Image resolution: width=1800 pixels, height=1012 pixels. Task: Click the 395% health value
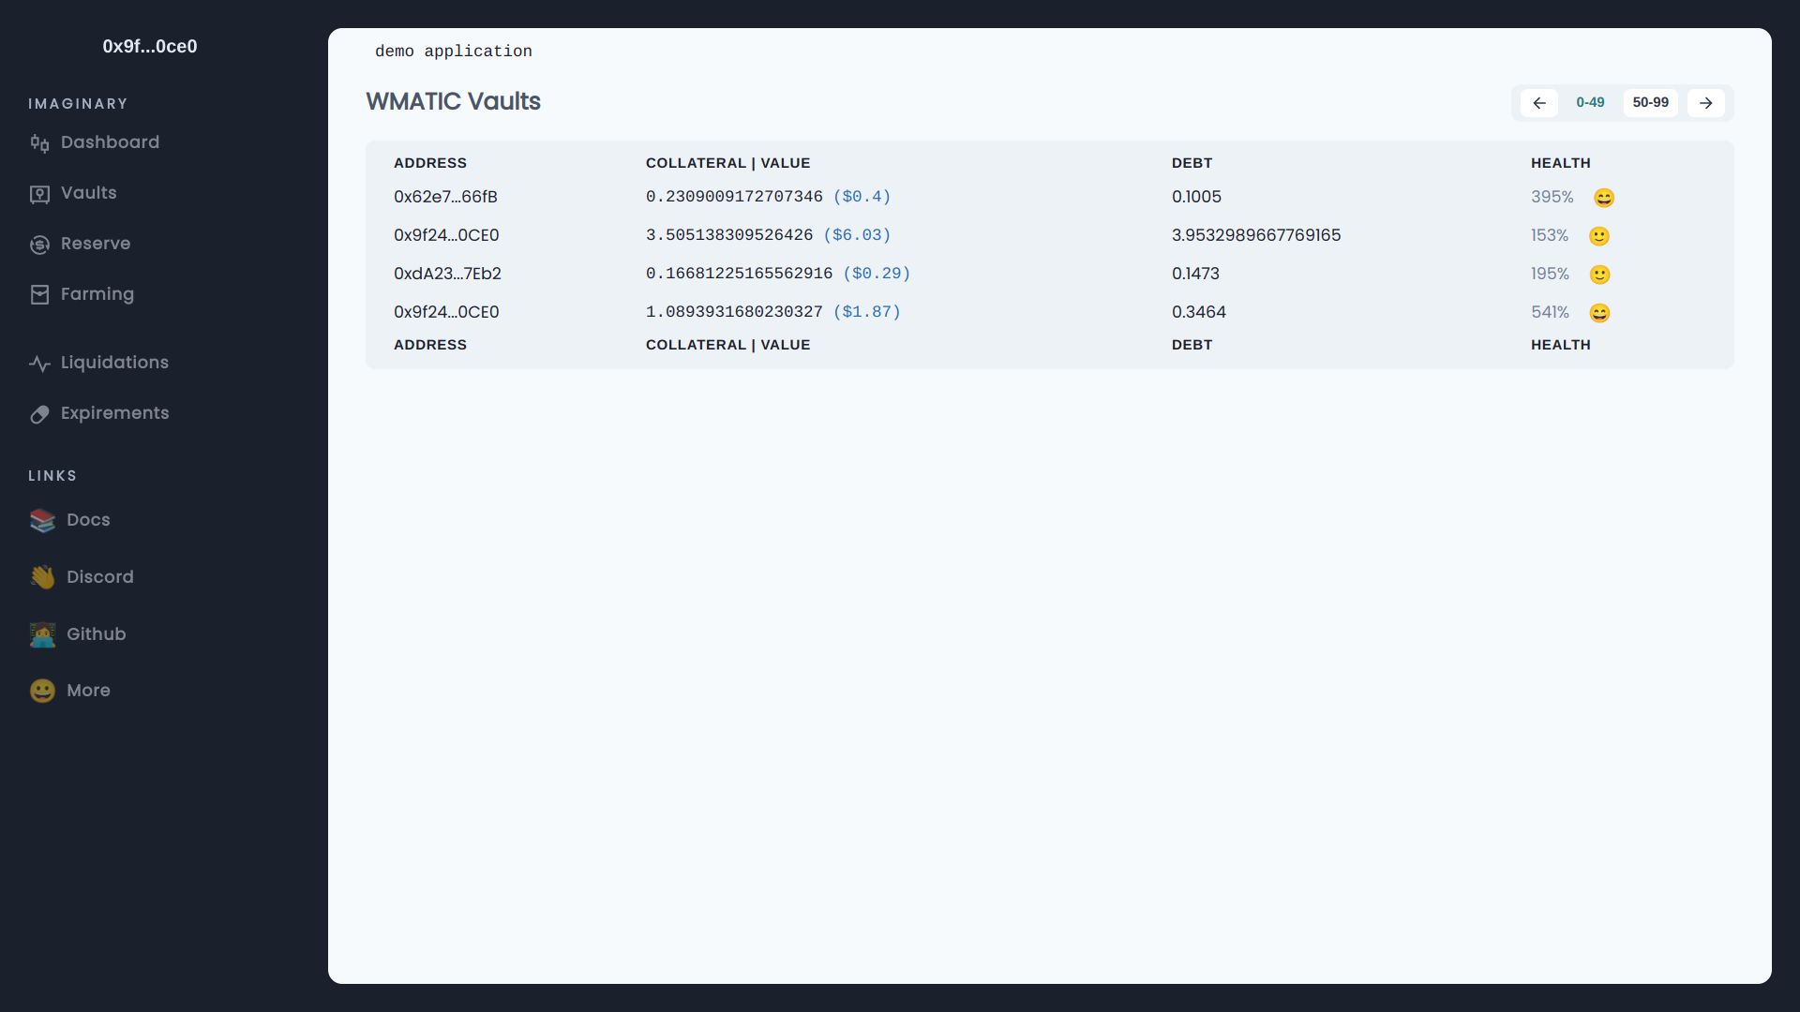(x=1552, y=197)
